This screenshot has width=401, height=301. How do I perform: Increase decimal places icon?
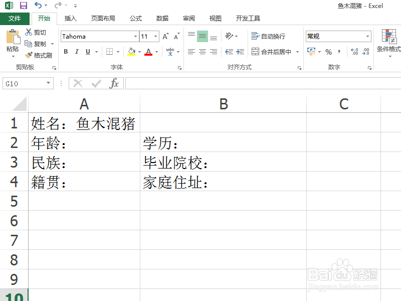point(354,52)
